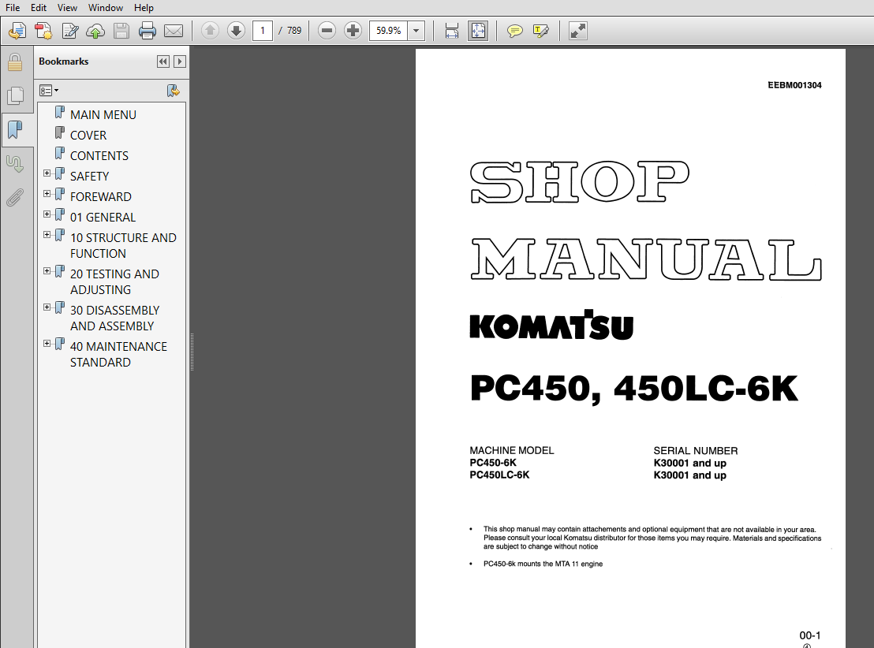Click the PC450LC-6K machine model text
This screenshot has width=874, height=648.
click(x=499, y=475)
